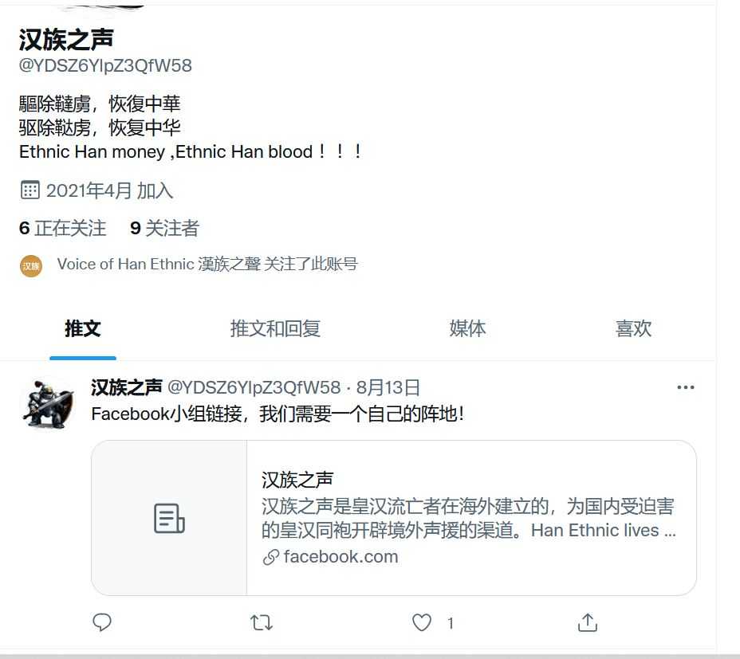740x659 pixels.
Task: Click the document icon in link card
Action: (169, 519)
